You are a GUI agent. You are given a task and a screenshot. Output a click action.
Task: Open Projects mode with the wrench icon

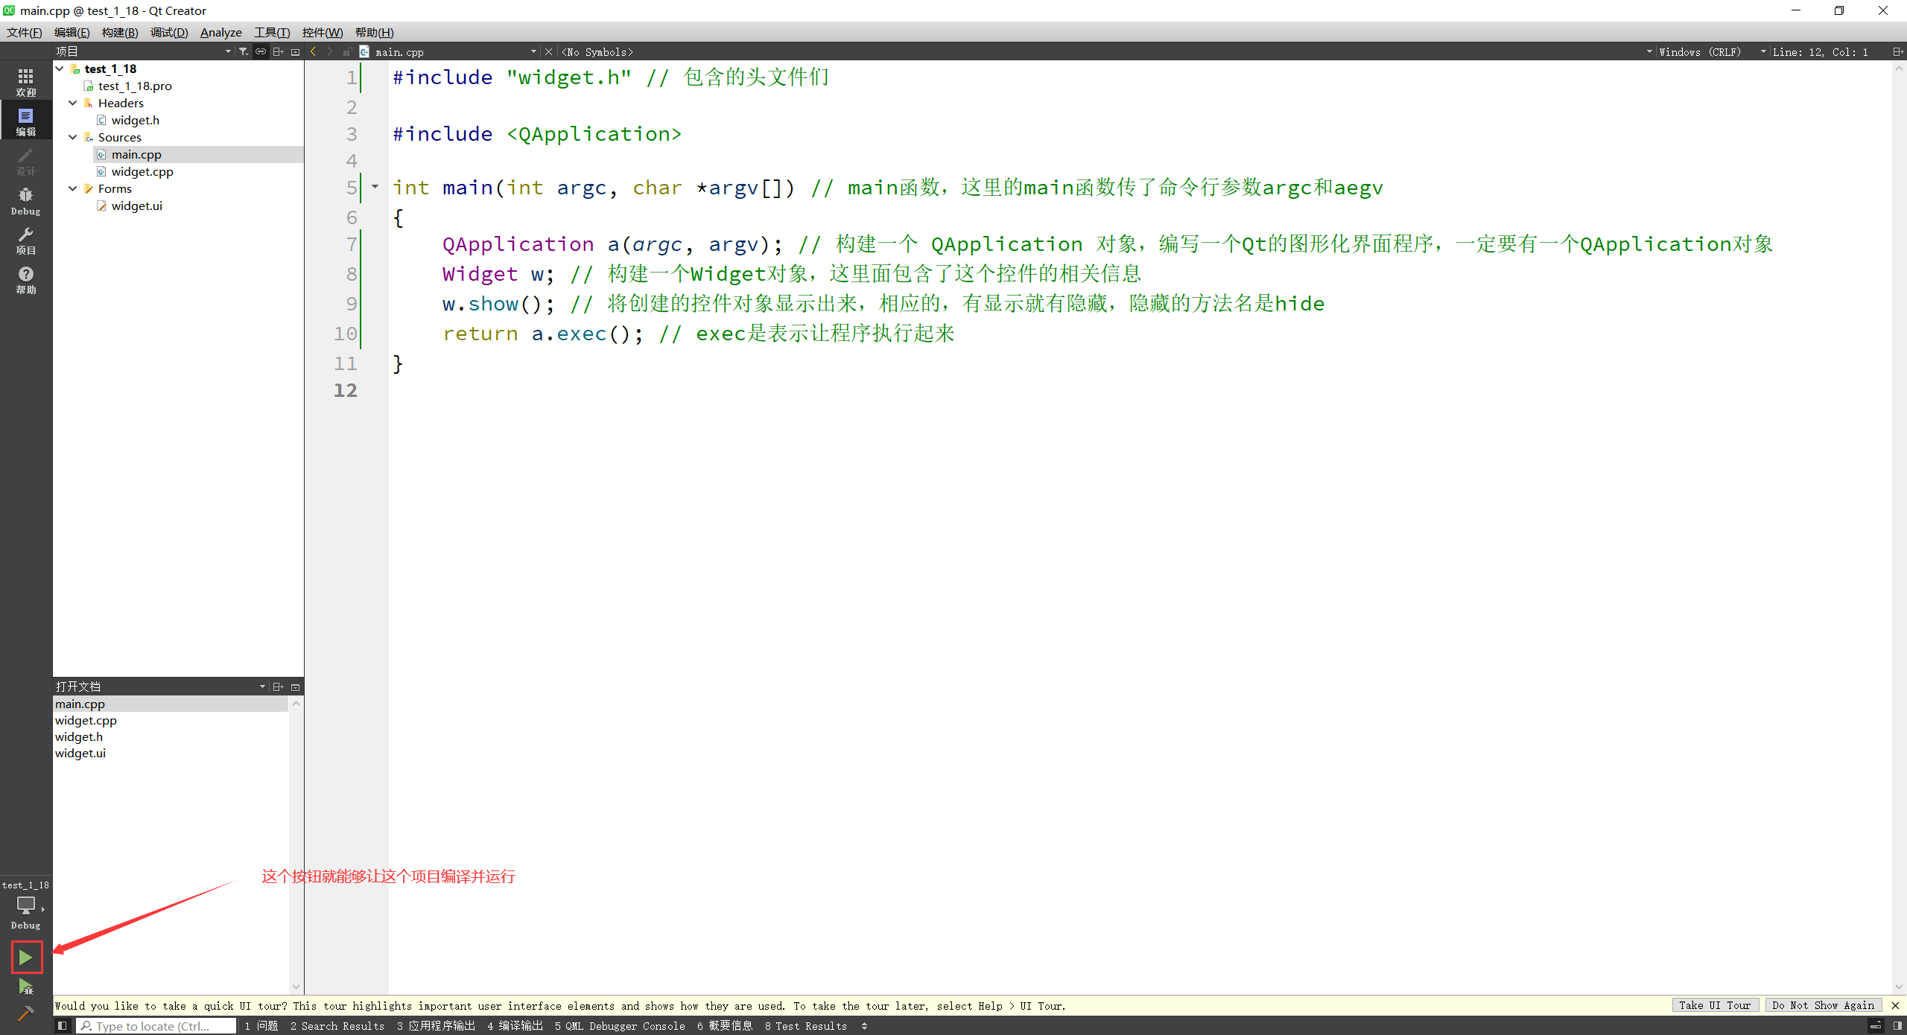click(26, 241)
